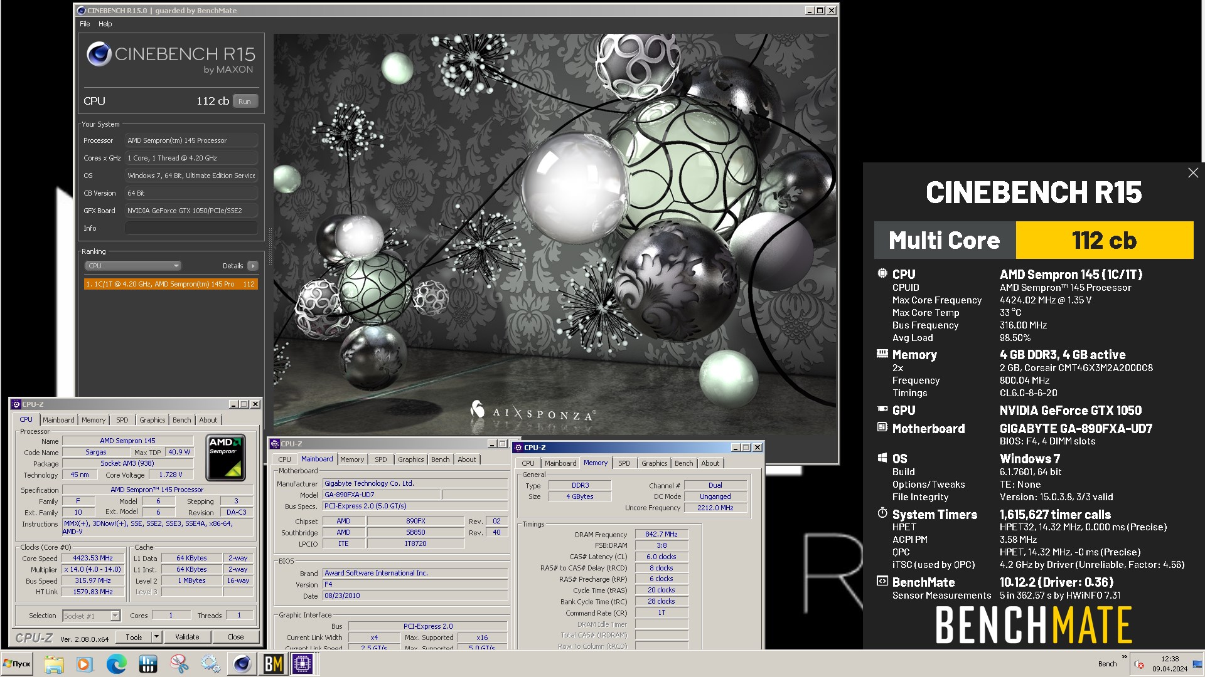
Task: Open the Socket #1 selection dropdown
Action: click(92, 616)
